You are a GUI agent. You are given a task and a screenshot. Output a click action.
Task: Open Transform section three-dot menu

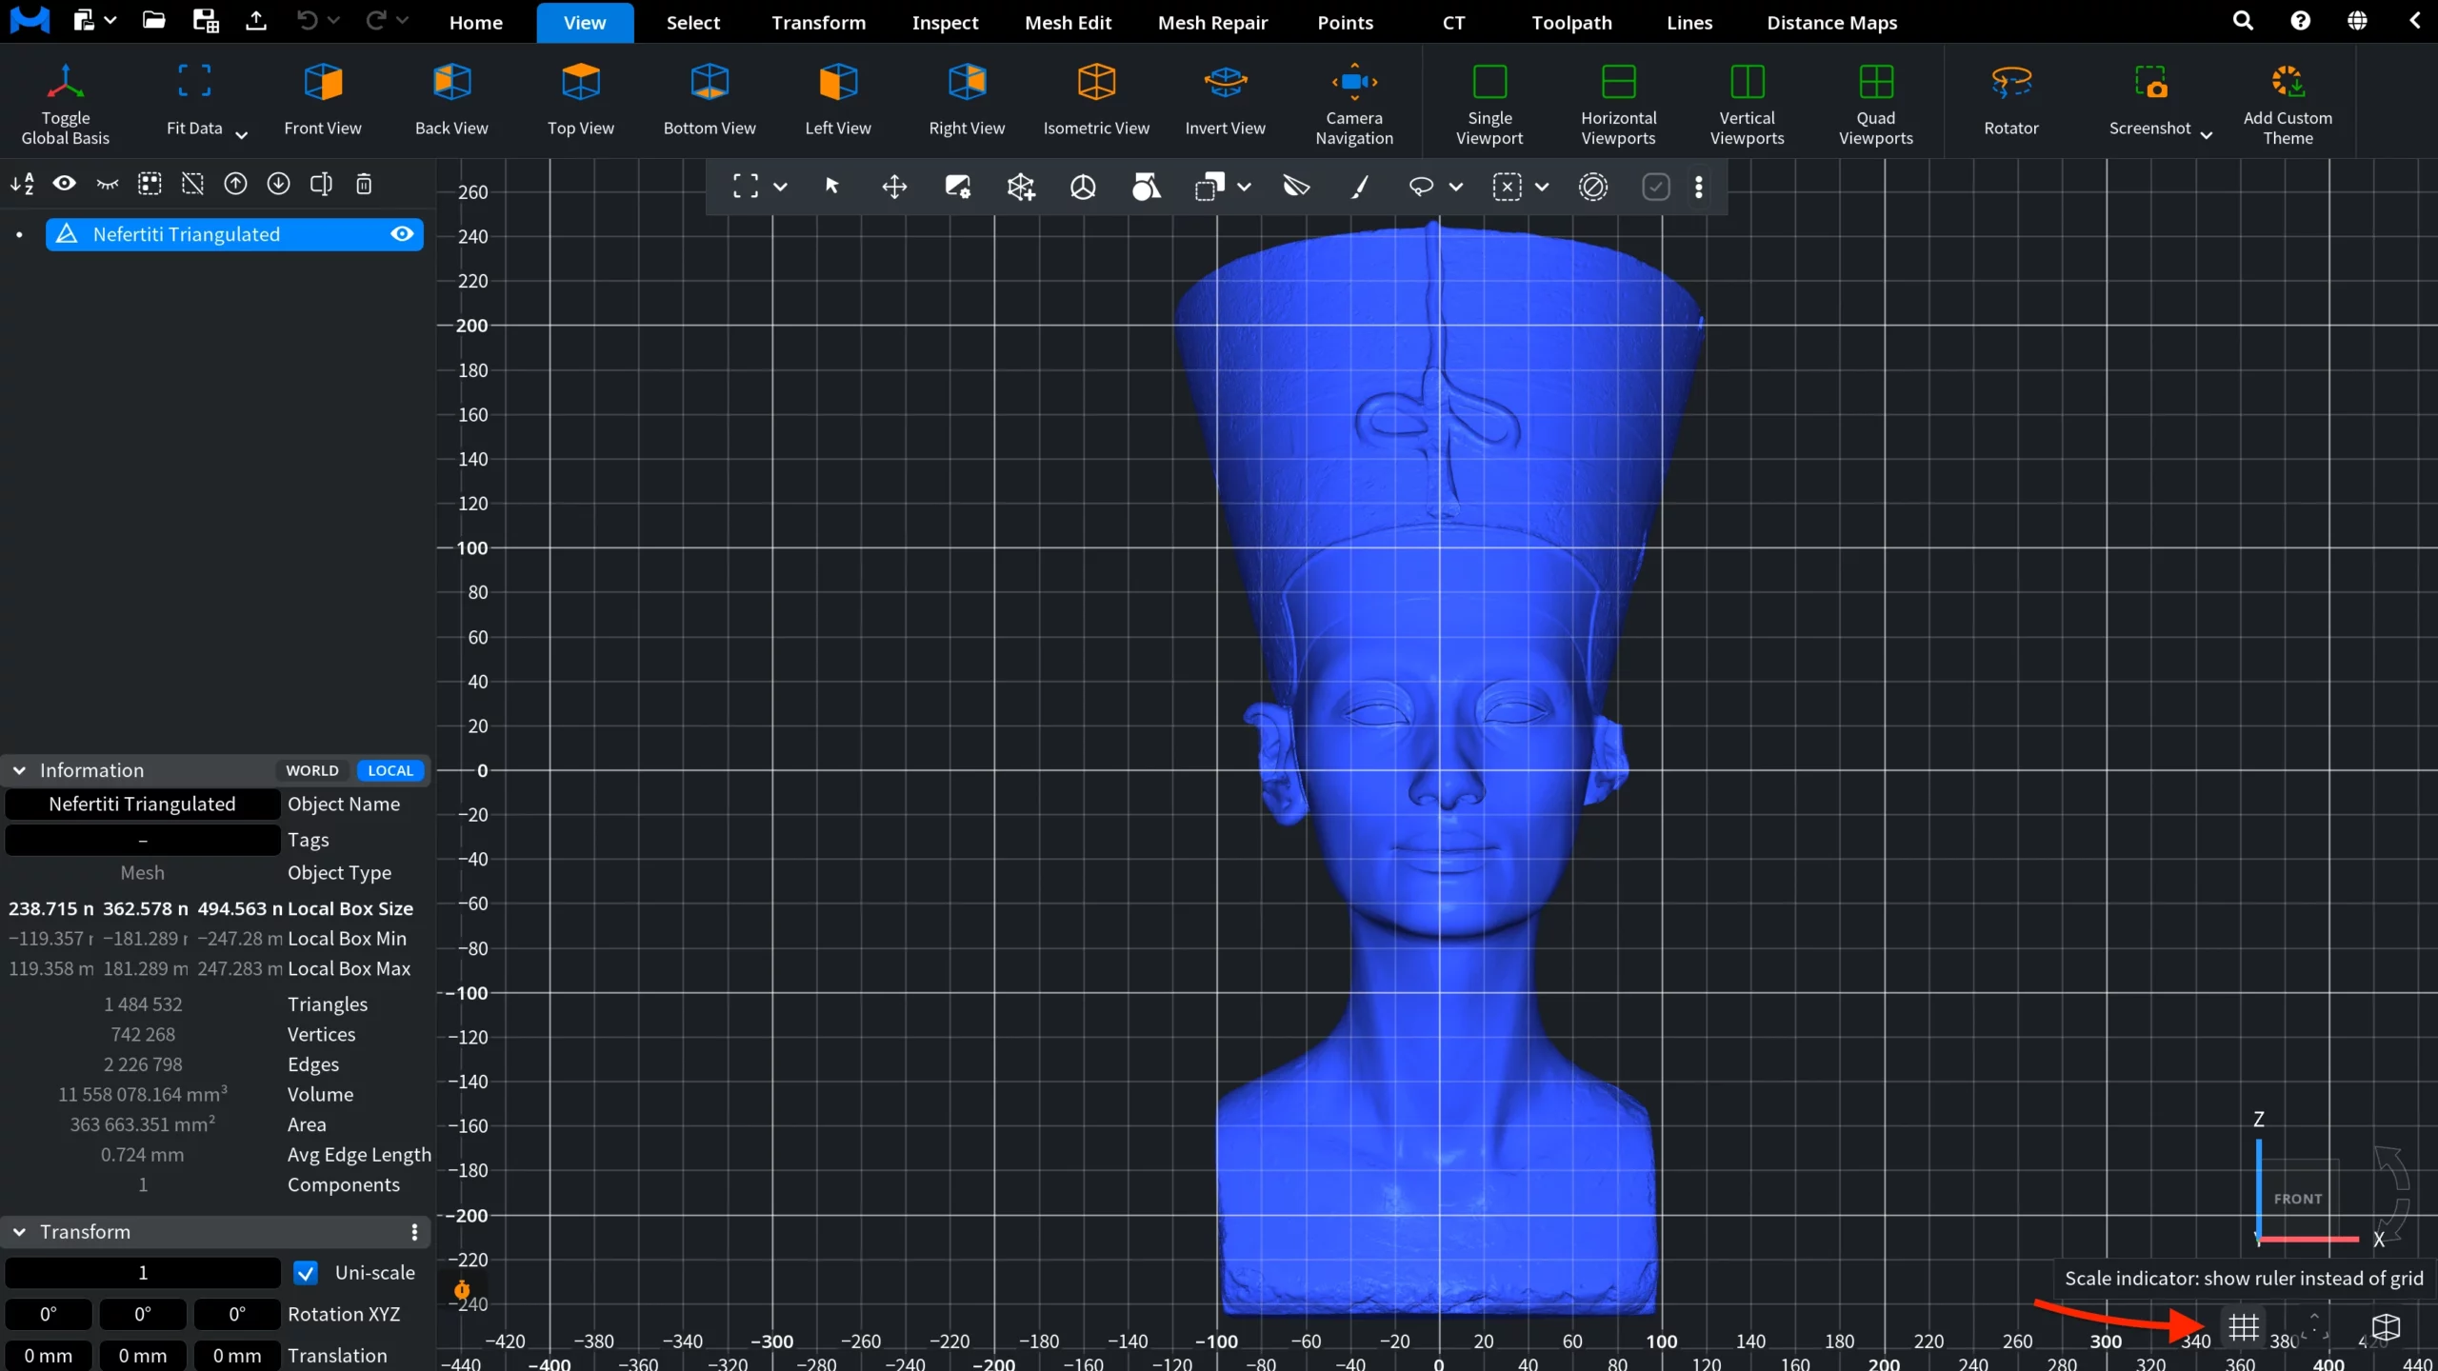(x=414, y=1232)
